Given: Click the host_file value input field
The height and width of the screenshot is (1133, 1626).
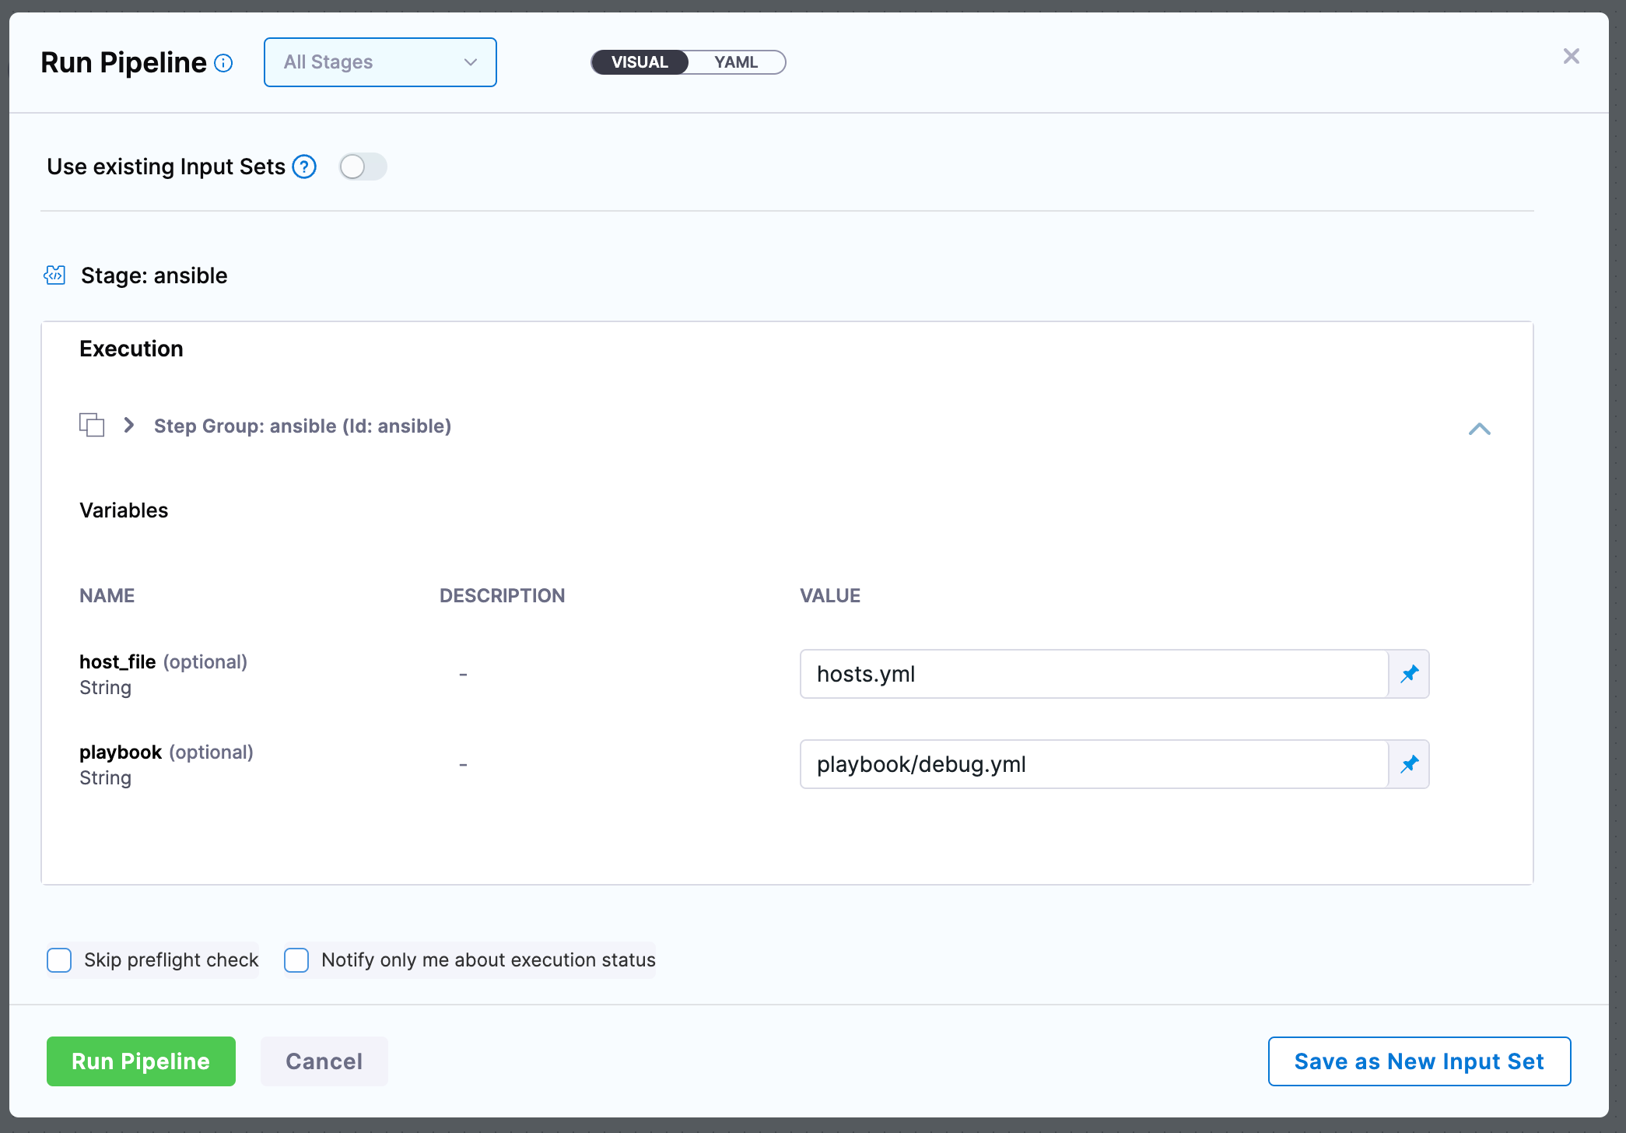Looking at the screenshot, I should pos(1093,674).
